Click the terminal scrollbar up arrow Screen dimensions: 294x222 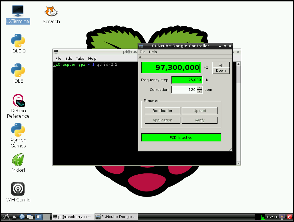[238, 64]
